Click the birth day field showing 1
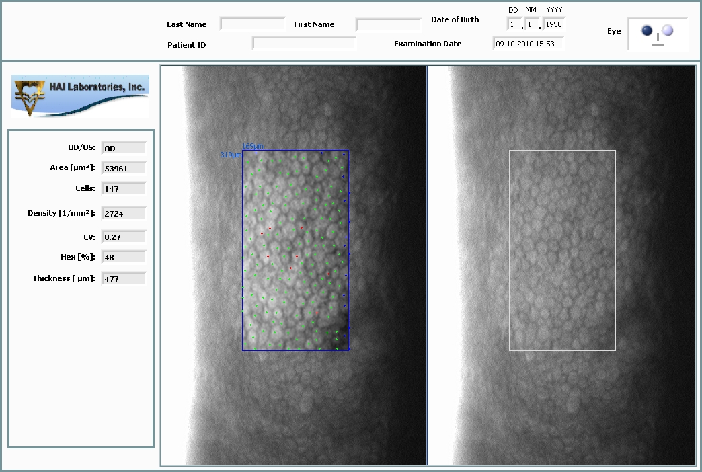 tap(514, 24)
